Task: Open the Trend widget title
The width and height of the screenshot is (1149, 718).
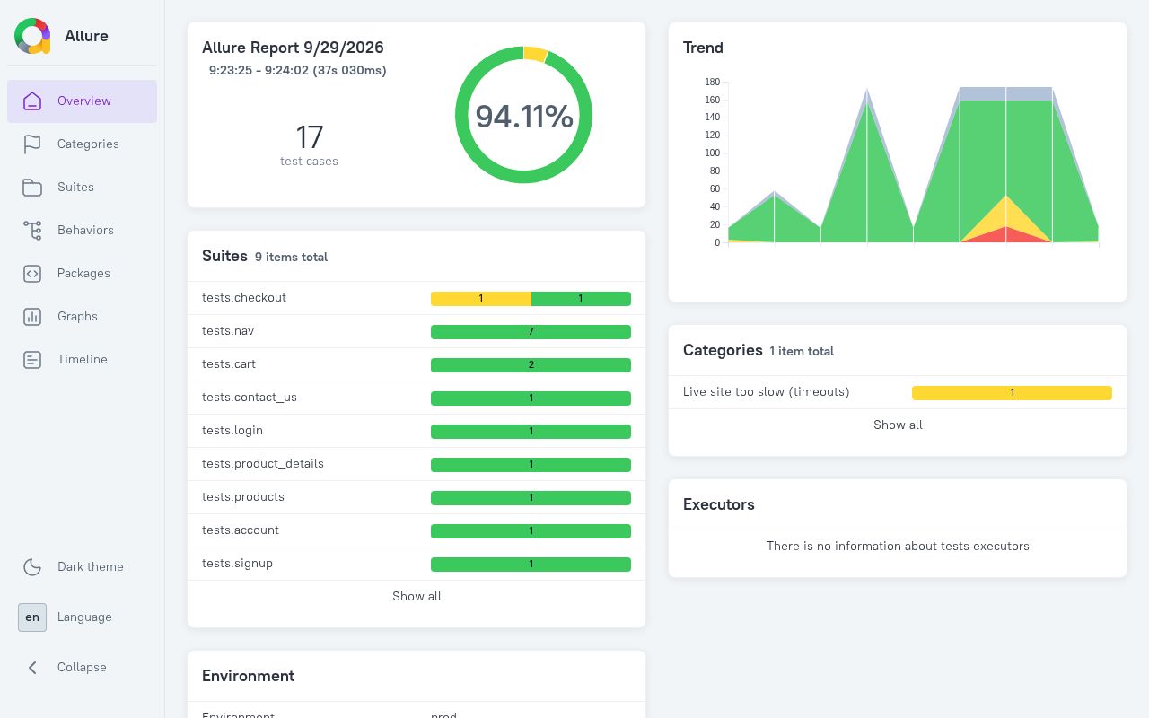Action: pos(703,48)
